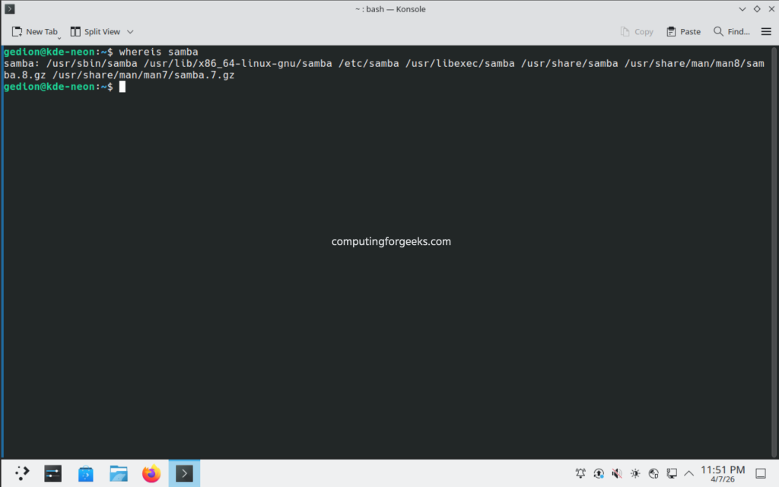Launch Firefox from the taskbar
This screenshot has width=779, height=487.
click(151, 473)
